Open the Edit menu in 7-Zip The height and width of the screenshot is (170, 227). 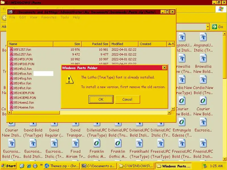click(x=23, y=17)
